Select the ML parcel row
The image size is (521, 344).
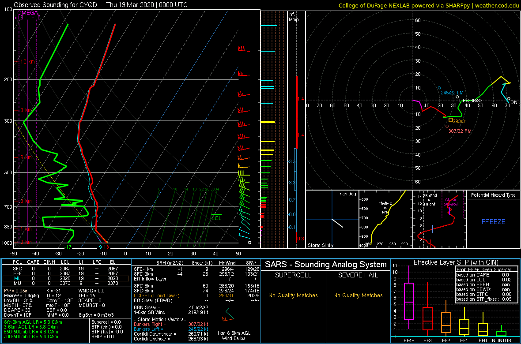(x=65, y=278)
